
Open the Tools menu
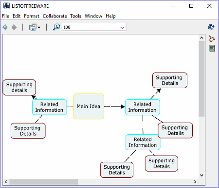pos(75,16)
